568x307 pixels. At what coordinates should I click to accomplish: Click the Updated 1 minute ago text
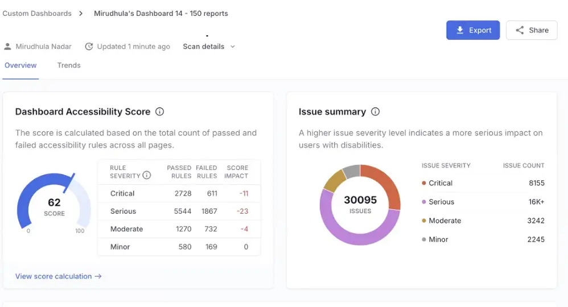pos(133,47)
